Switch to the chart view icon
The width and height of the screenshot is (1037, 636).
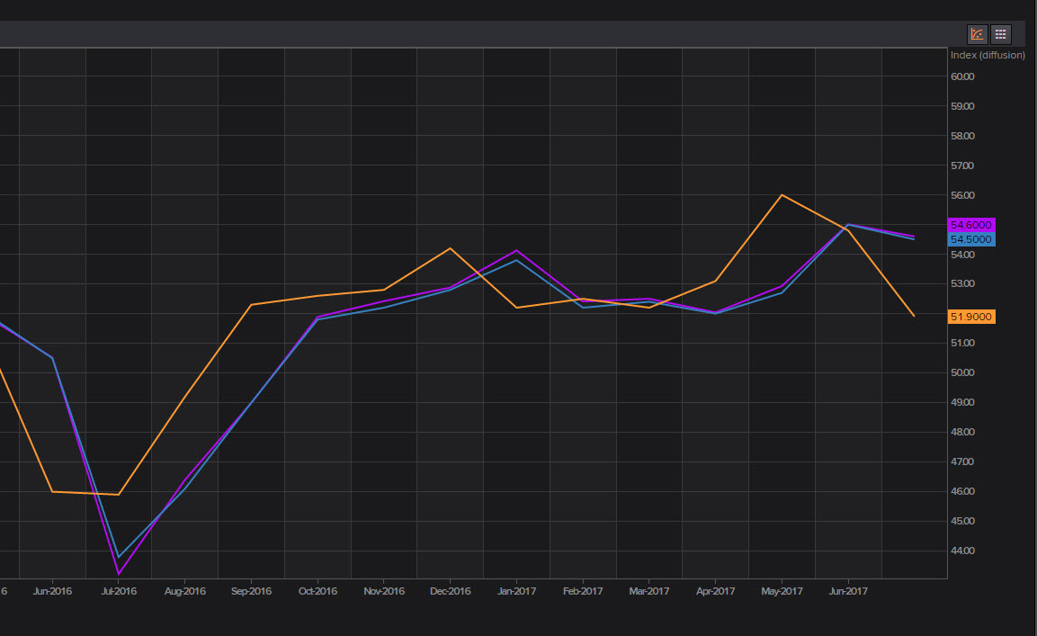977,34
